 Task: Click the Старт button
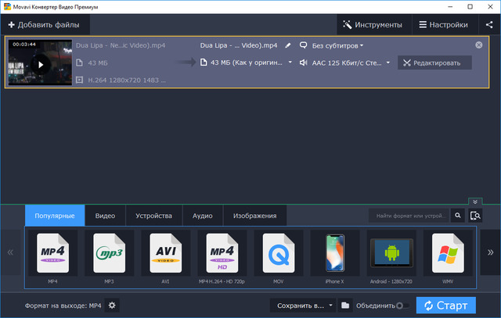point(445,305)
